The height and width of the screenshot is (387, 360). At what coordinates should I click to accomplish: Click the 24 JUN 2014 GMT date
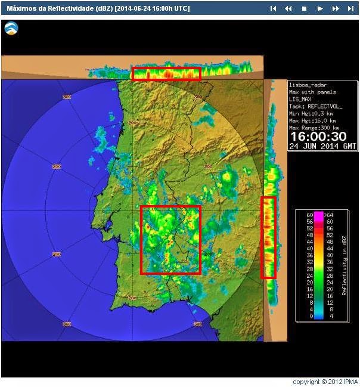coord(322,146)
